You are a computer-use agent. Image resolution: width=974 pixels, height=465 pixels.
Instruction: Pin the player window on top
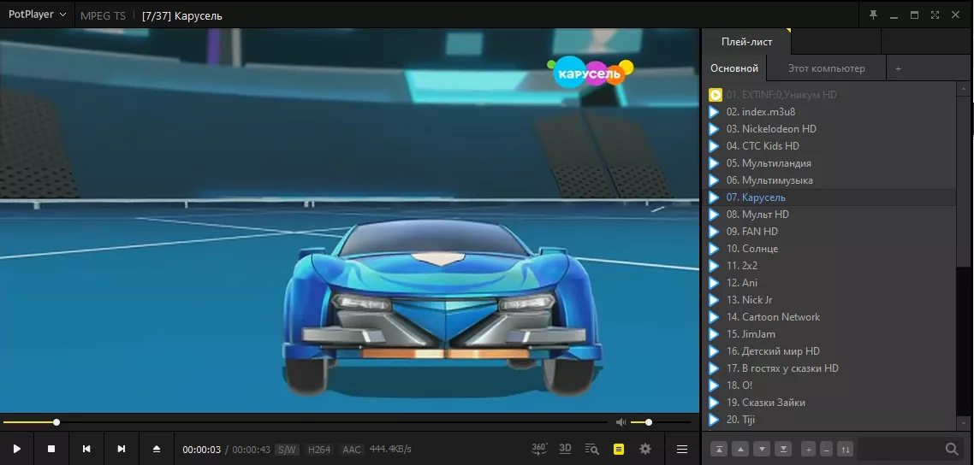coord(873,15)
